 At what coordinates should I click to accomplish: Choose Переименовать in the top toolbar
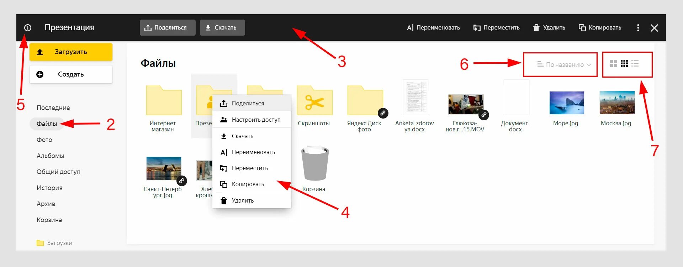pyautogui.click(x=433, y=27)
